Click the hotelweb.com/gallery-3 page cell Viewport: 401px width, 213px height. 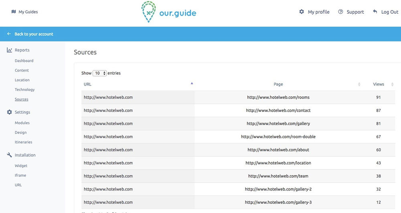click(x=278, y=202)
